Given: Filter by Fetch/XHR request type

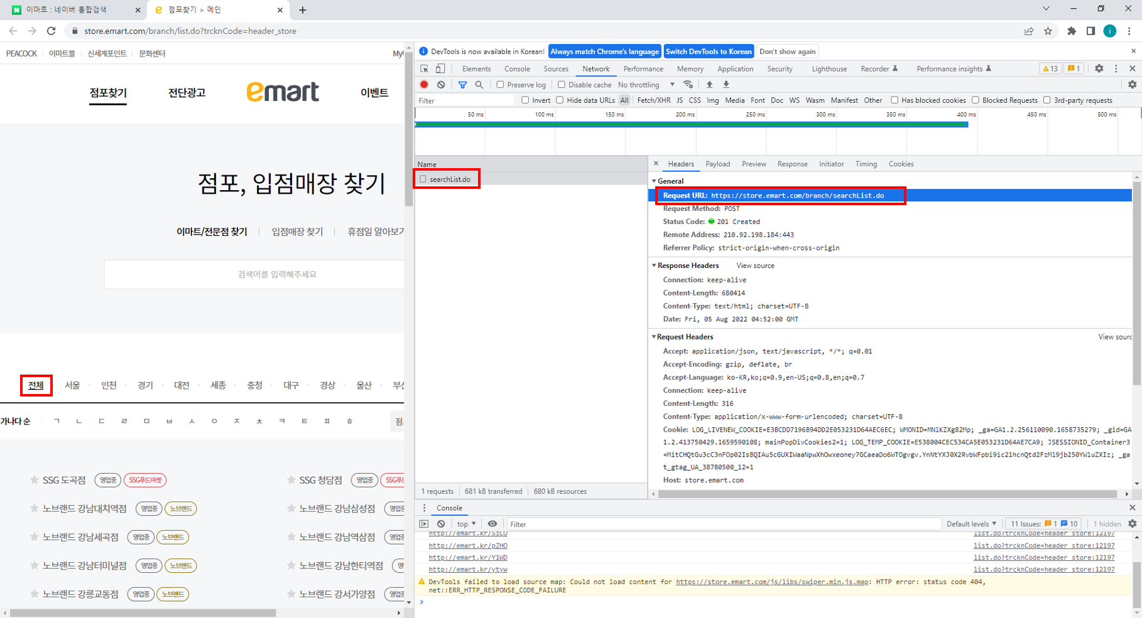Looking at the screenshot, I should click(x=653, y=100).
